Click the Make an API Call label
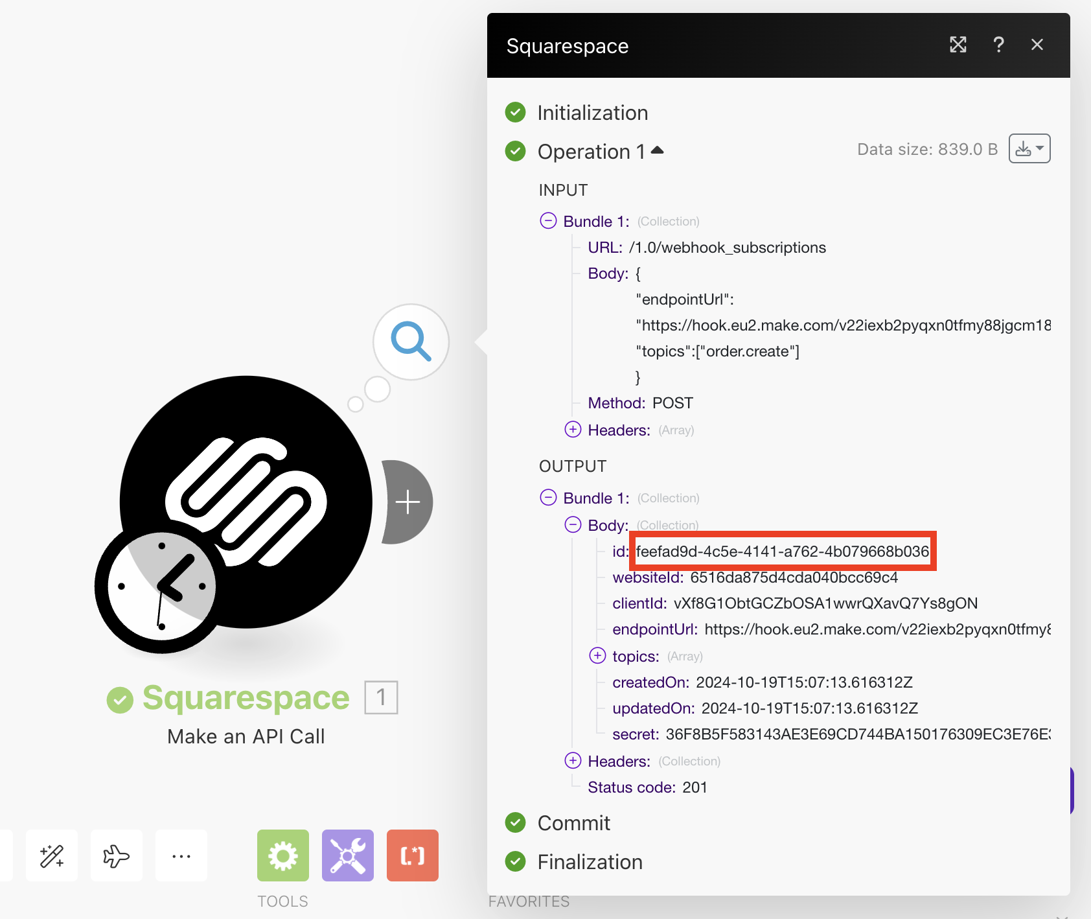The height and width of the screenshot is (919, 1091). 246,736
